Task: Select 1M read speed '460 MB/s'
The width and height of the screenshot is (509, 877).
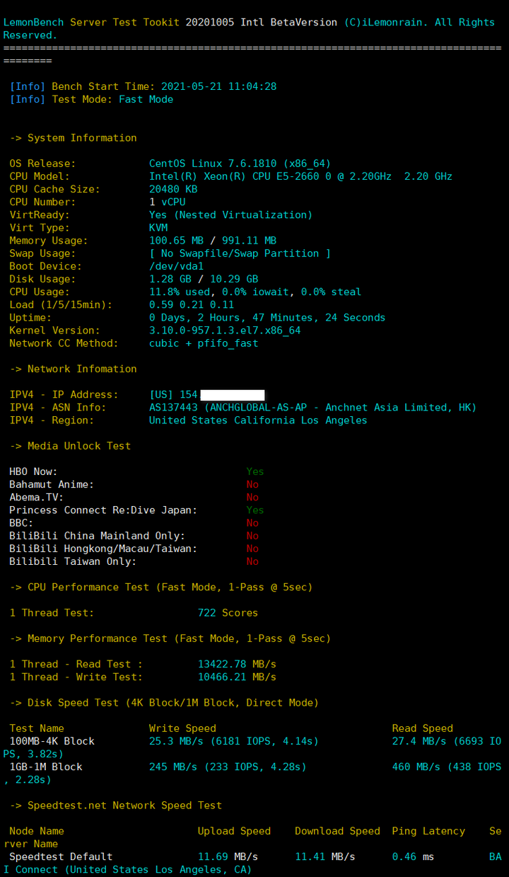Action: pyautogui.click(x=416, y=767)
